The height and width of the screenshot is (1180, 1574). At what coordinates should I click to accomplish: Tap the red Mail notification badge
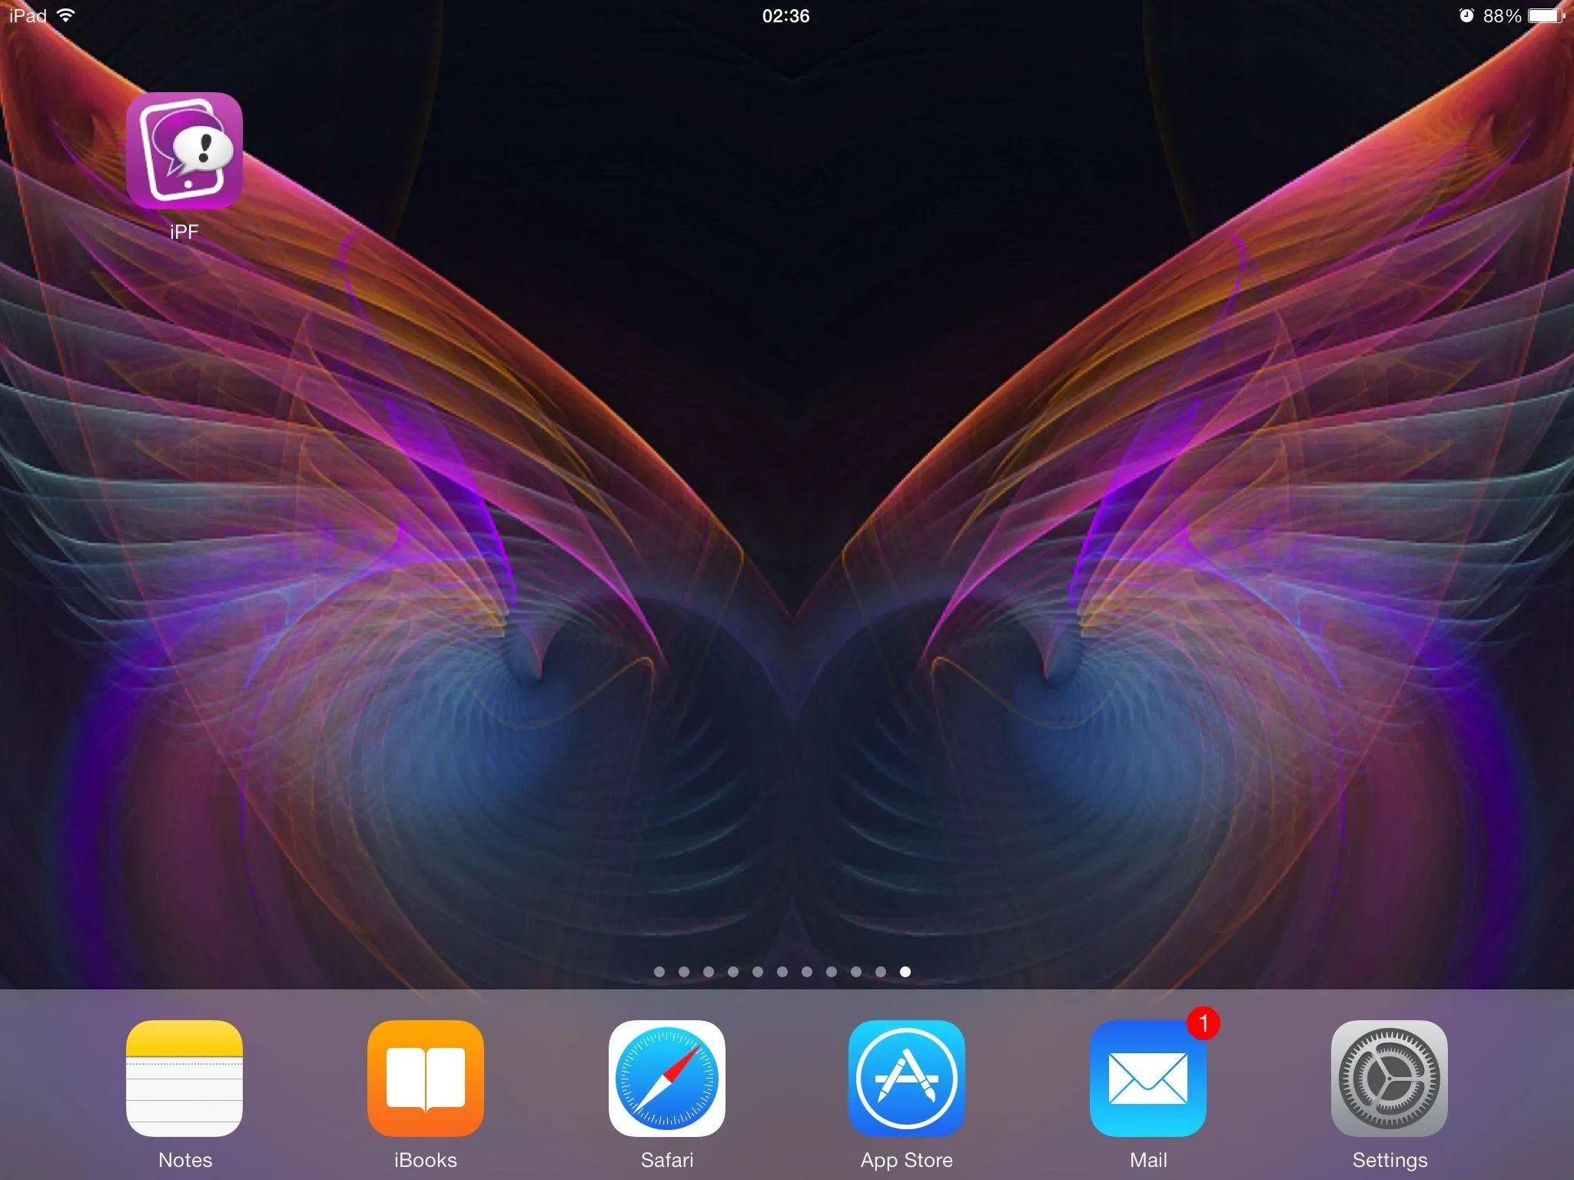click(1203, 1023)
